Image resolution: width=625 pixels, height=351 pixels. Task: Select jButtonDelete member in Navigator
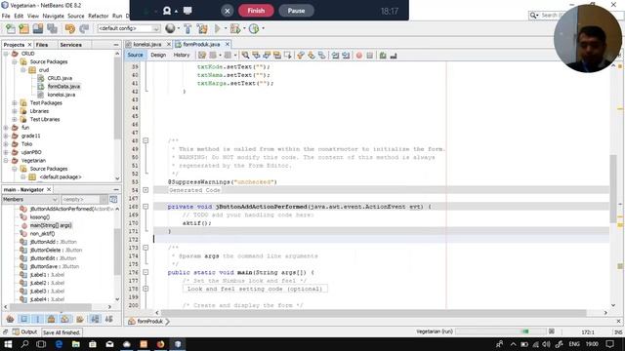click(x=56, y=250)
